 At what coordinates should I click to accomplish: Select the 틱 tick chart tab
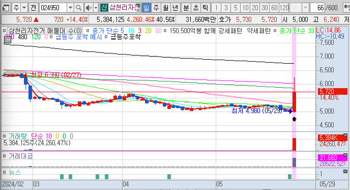coord(205,8)
